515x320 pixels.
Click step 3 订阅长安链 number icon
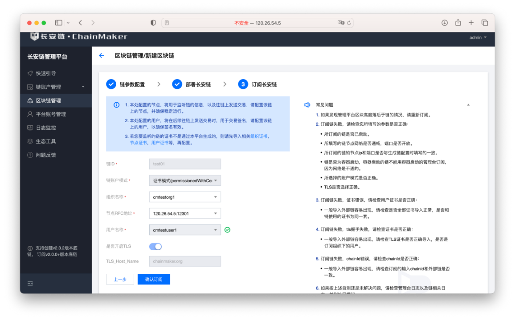click(243, 84)
